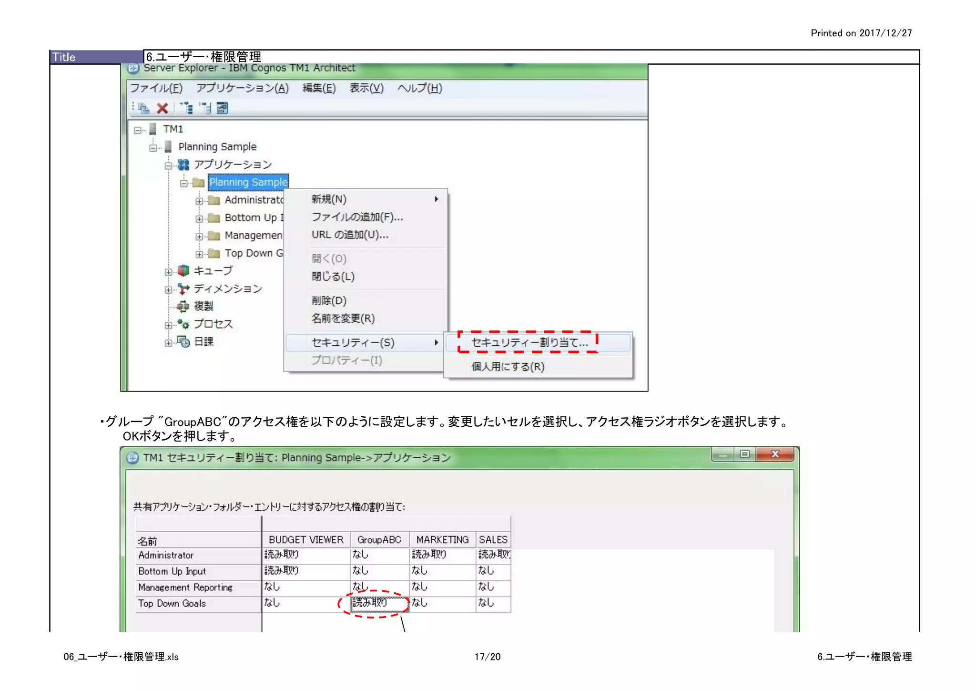
Task: Expand the 日課 node
Action: point(168,343)
